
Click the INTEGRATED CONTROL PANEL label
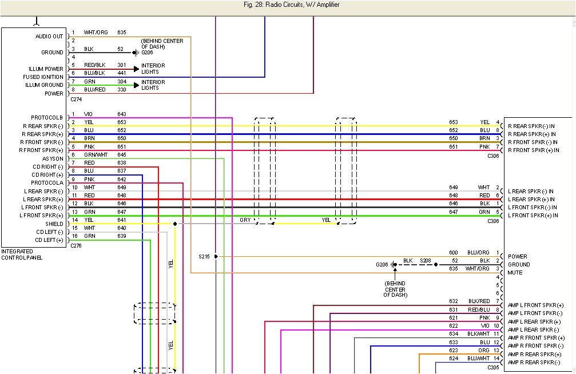tap(19, 253)
